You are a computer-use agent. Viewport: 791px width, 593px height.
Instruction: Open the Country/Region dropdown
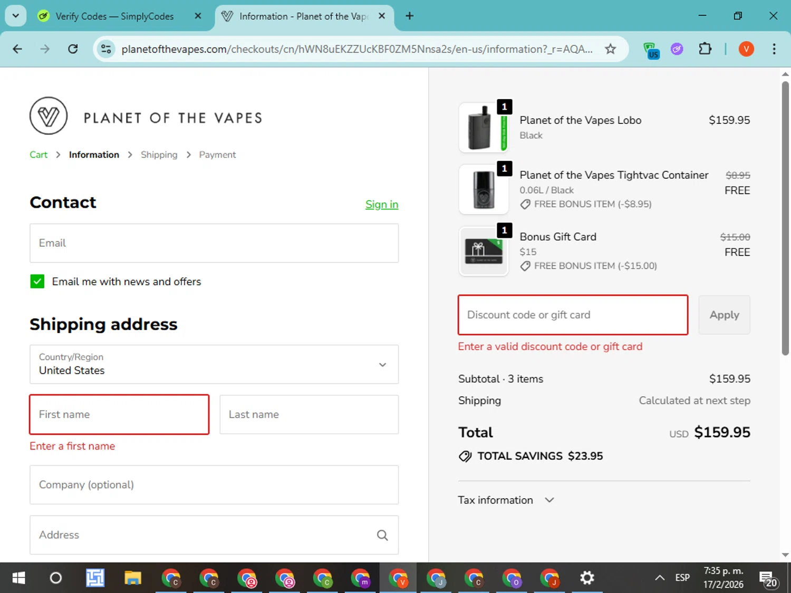[x=214, y=364]
